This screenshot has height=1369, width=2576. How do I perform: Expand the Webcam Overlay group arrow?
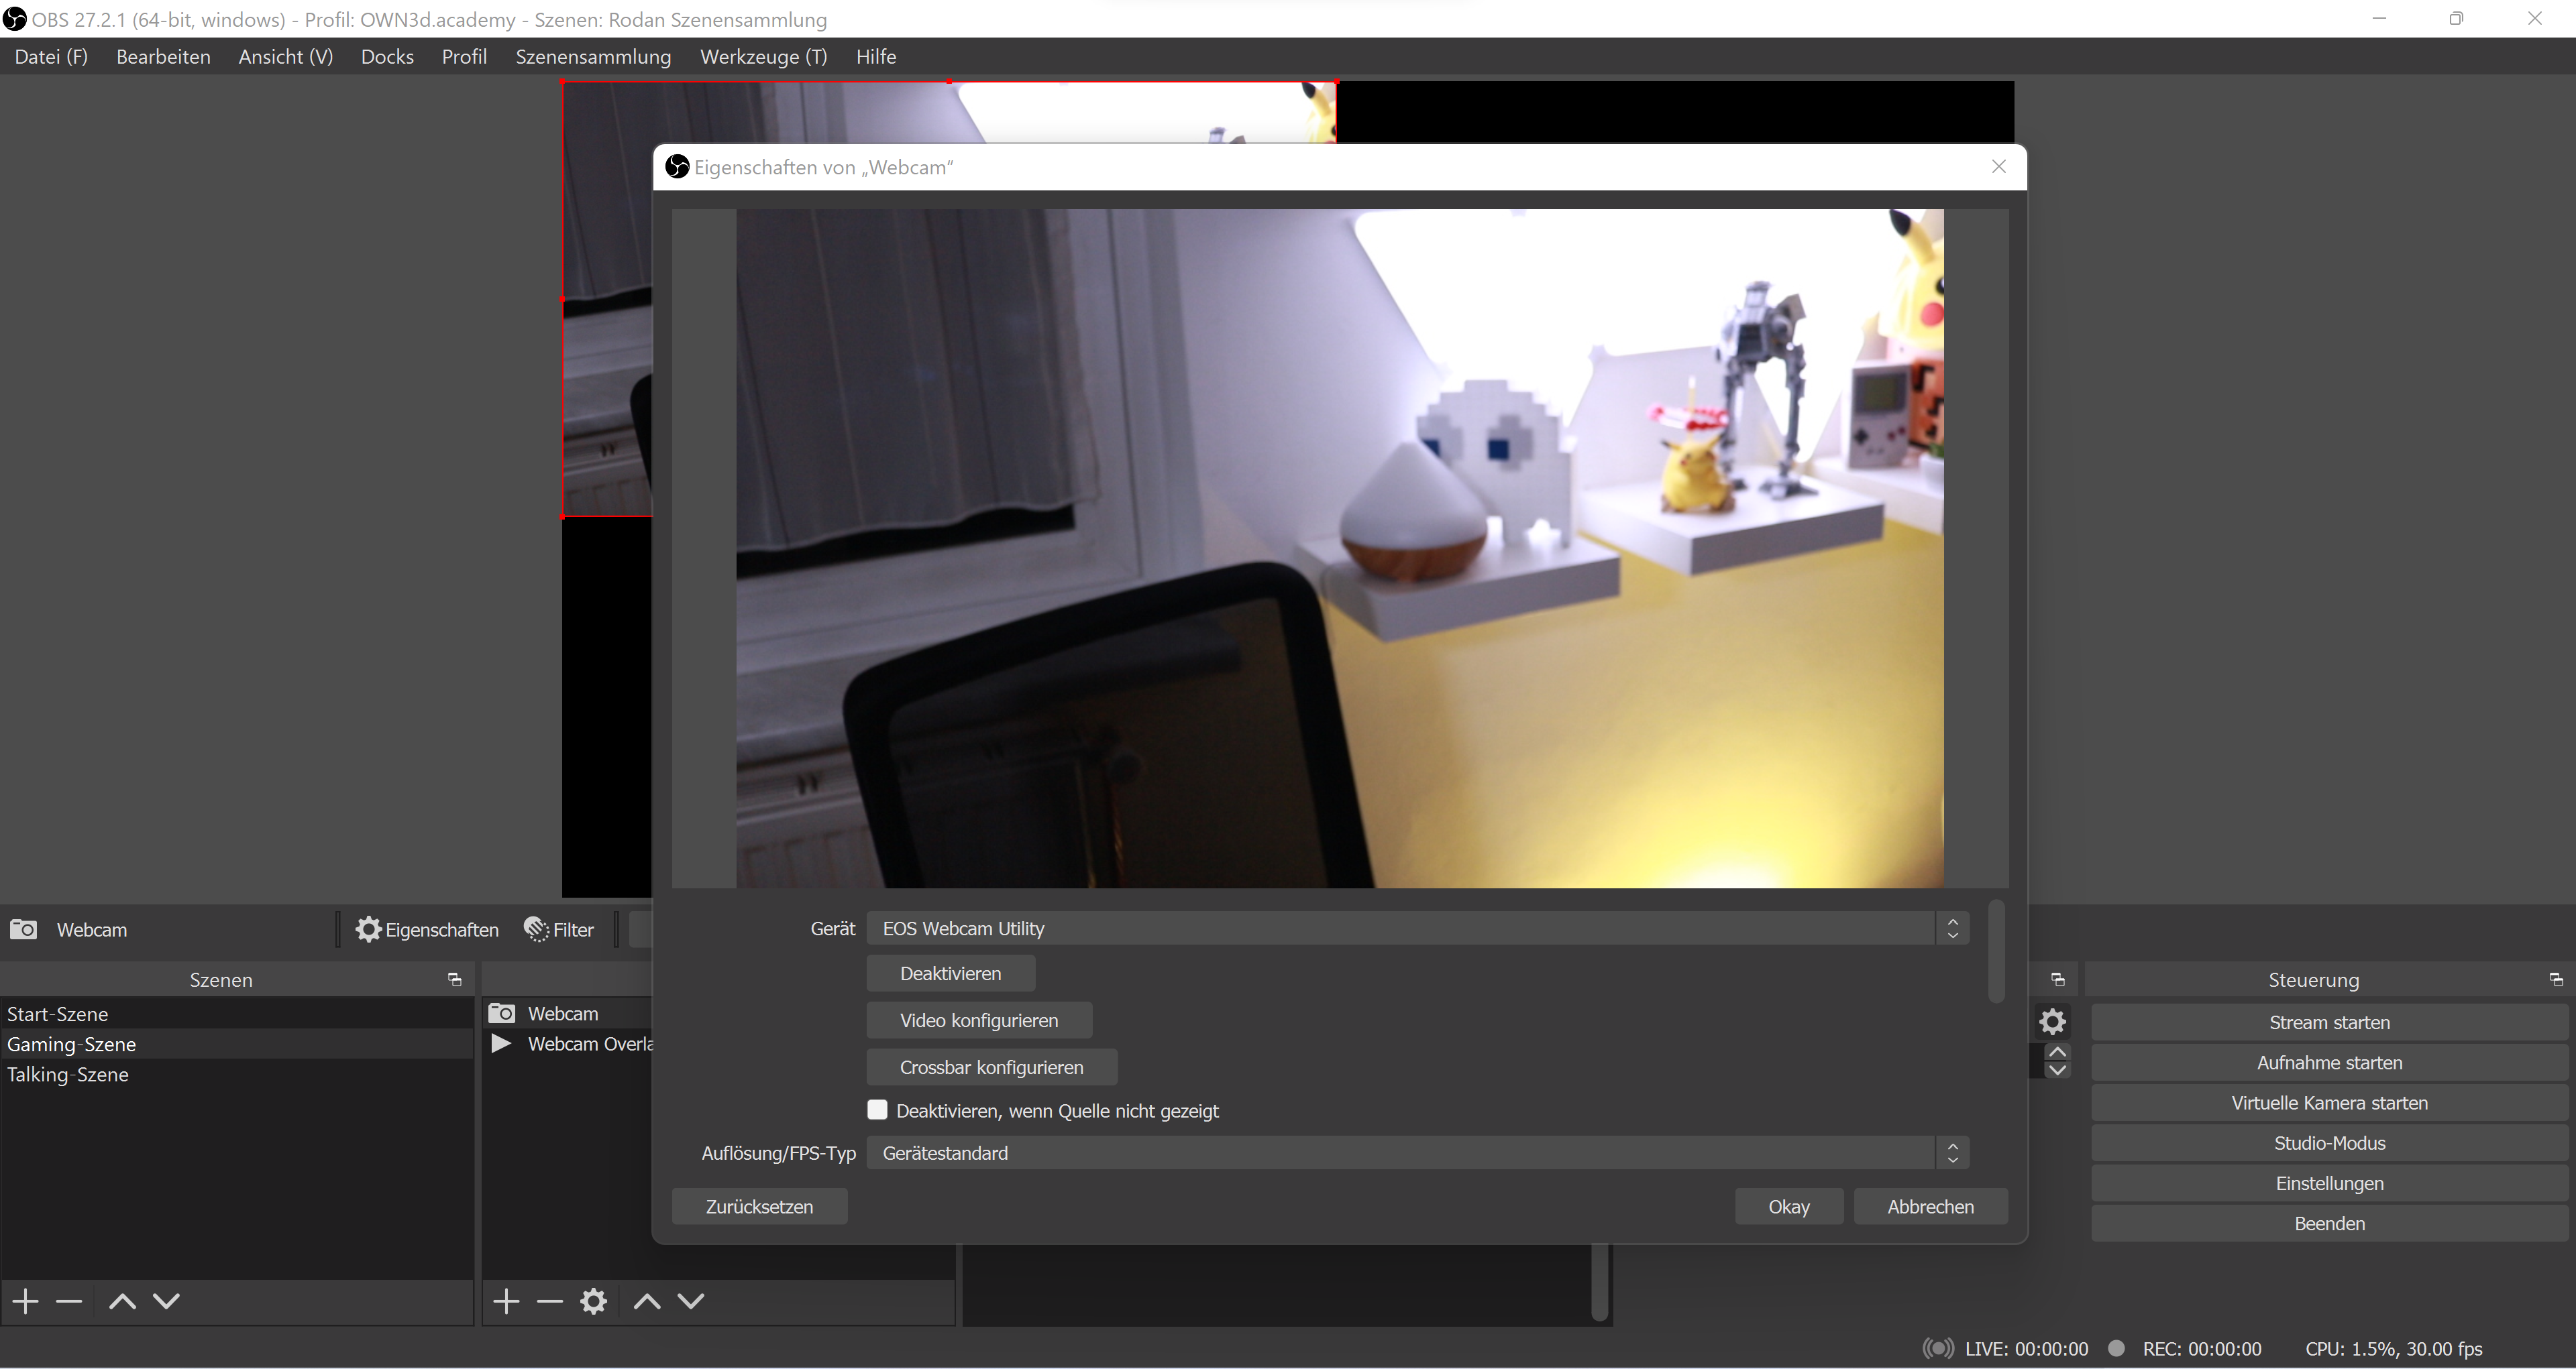[x=502, y=1043]
